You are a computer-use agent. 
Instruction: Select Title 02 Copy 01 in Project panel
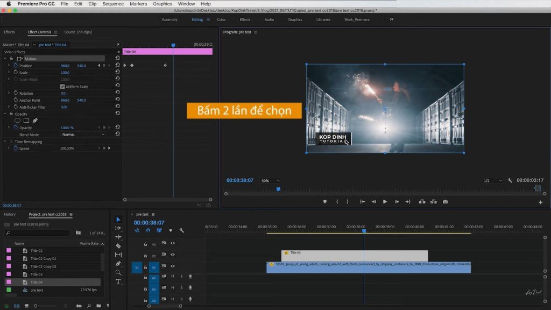pyautogui.click(x=43, y=258)
